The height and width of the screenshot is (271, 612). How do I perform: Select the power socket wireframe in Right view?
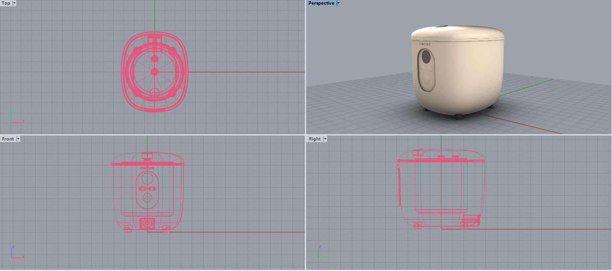click(x=471, y=220)
